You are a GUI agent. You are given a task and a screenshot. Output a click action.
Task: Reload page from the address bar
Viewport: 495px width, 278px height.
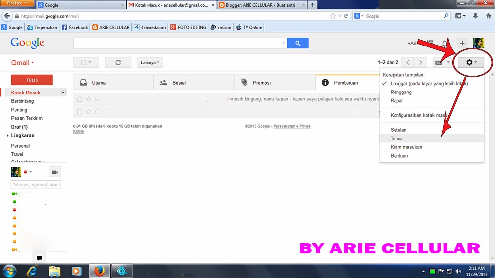coord(346,16)
